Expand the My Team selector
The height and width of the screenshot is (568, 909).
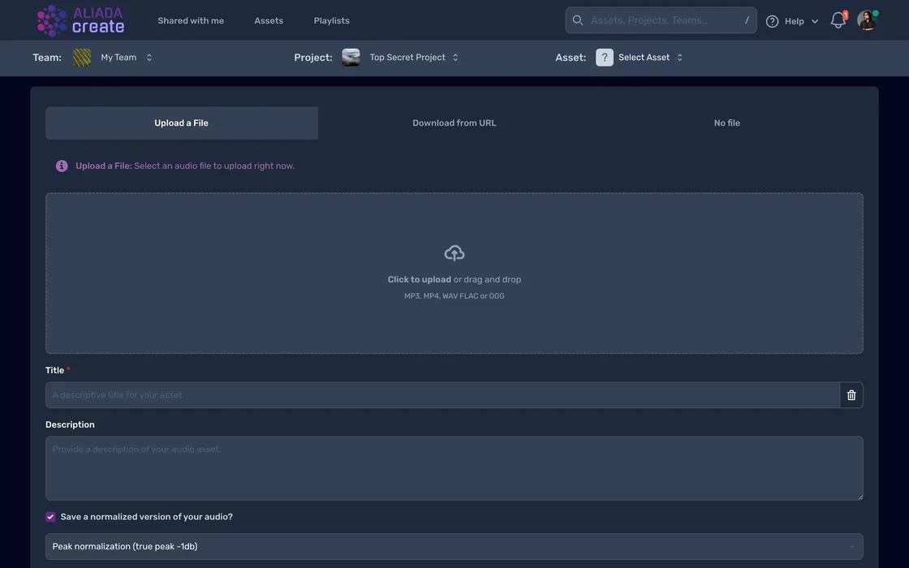(149, 58)
